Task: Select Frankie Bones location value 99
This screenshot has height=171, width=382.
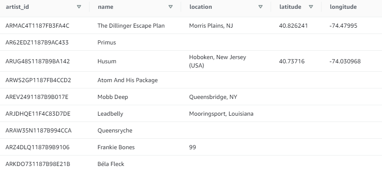Action: 192,147
